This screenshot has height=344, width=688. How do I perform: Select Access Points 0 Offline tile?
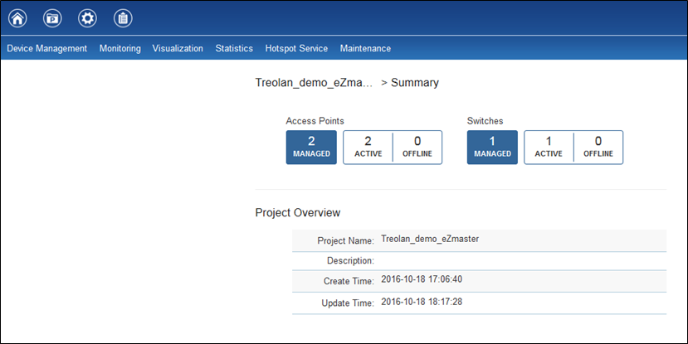tap(417, 148)
